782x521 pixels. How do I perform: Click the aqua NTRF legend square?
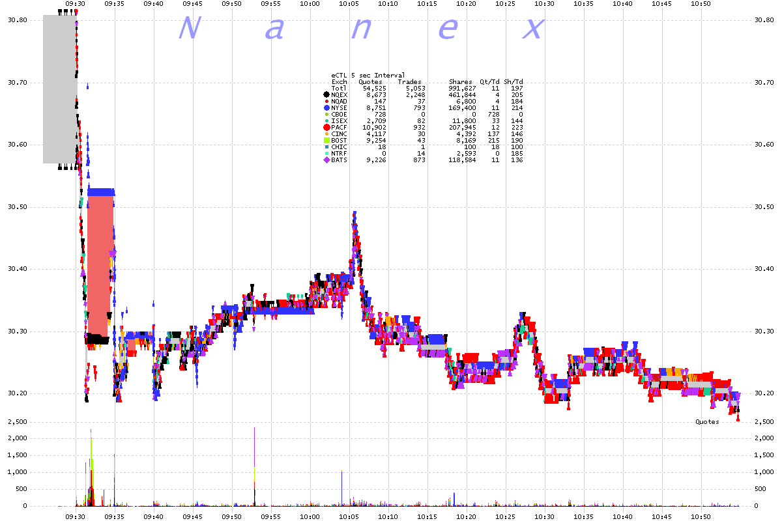click(326, 153)
